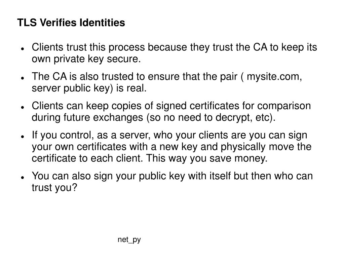Click the text '(so no need to decrypt, etc).'
The width and height of the screenshot is (344, 258).
(x=211, y=118)
